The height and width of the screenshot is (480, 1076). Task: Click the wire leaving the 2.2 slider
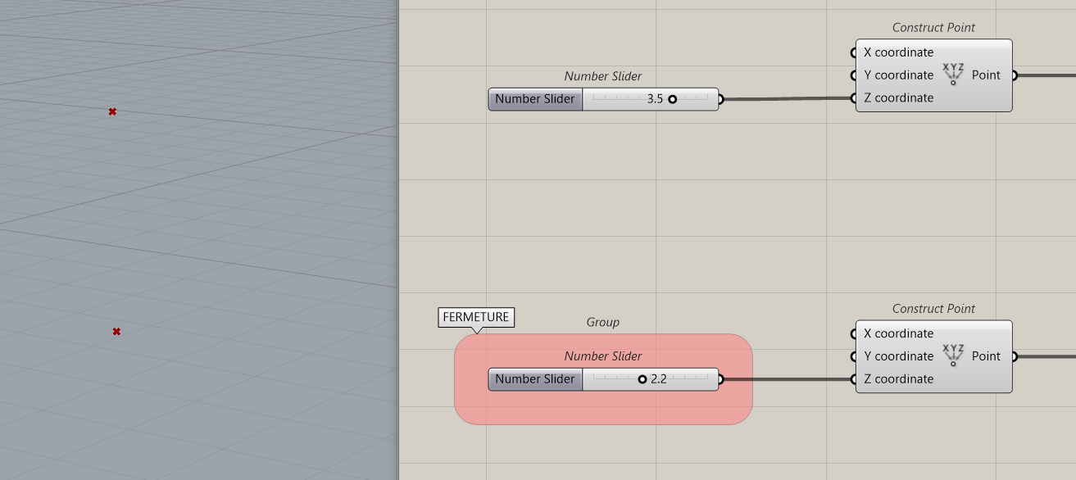coord(787,379)
